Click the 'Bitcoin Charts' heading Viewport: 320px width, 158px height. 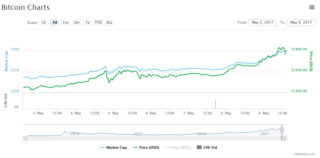click(x=25, y=7)
